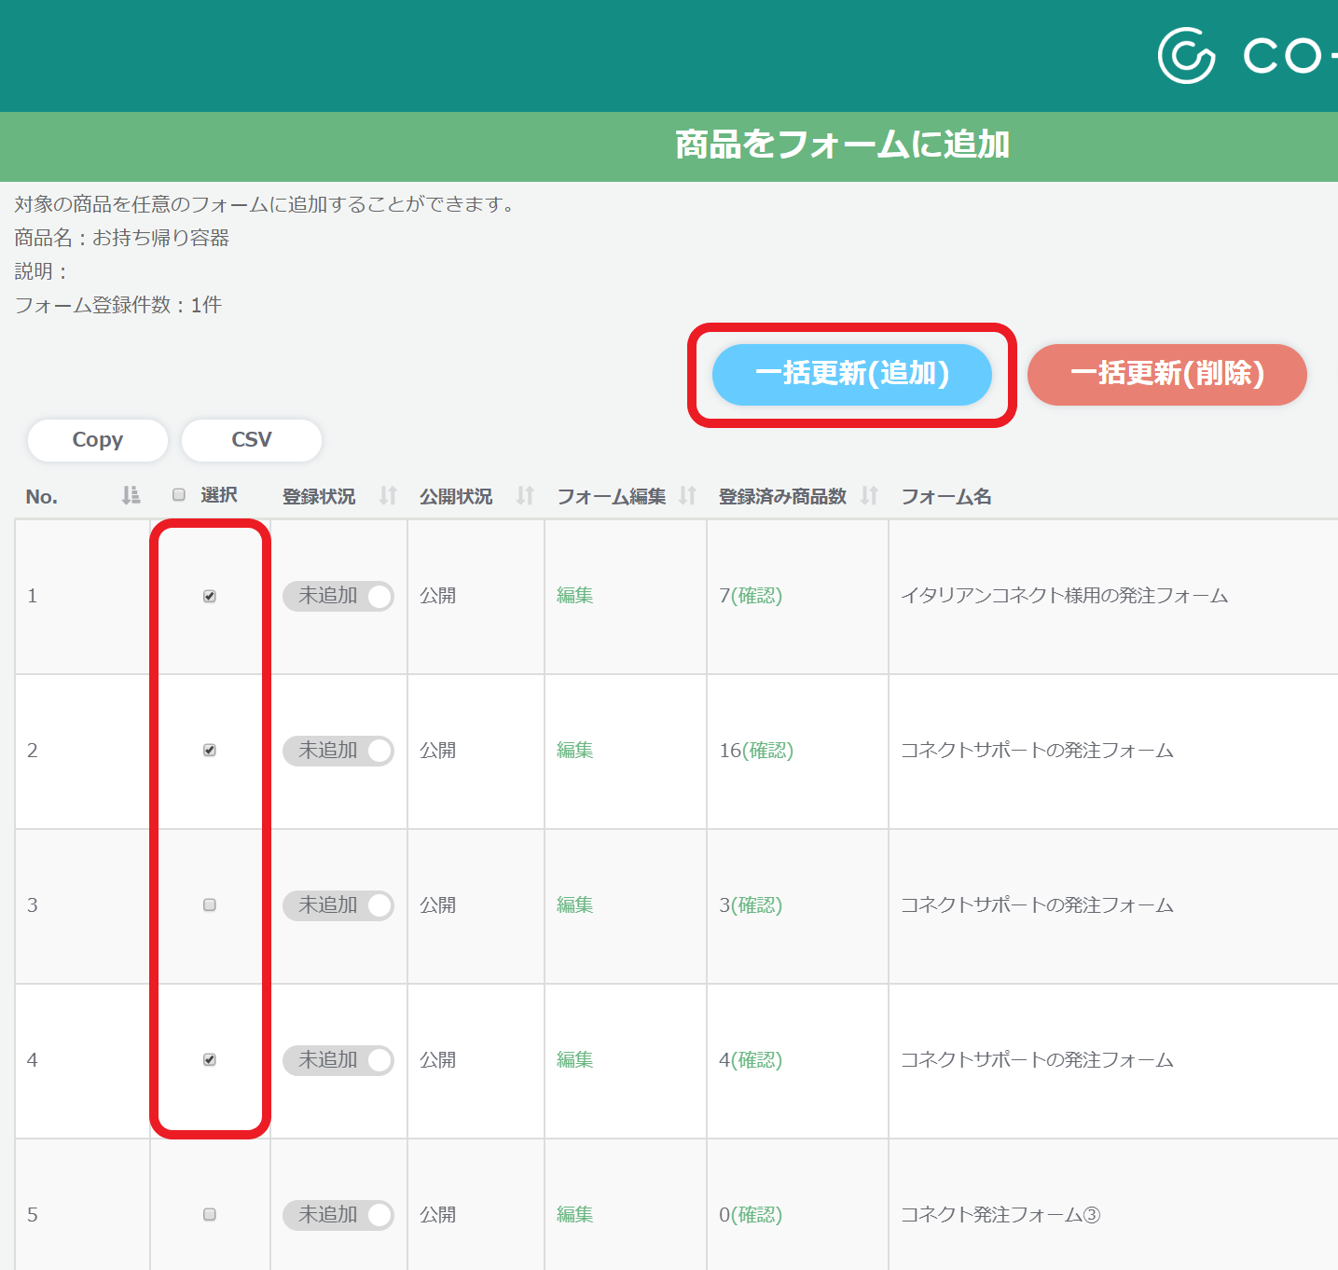Click the 一括更新(追加) button
Viewport: 1338px width, 1270px height.
coord(852,375)
